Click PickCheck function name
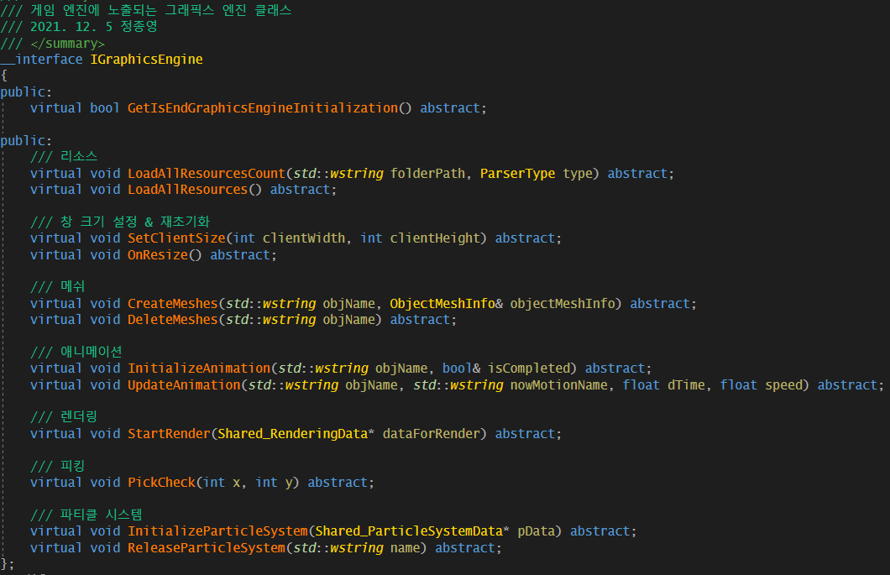The width and height of the screenshot is (890, 575). click(x=162, y=483)
